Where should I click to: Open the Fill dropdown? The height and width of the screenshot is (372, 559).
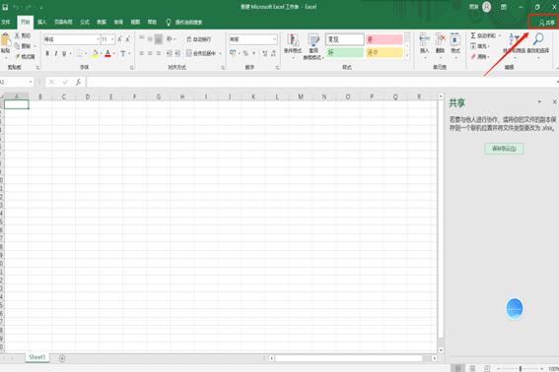tap(480, 46)
